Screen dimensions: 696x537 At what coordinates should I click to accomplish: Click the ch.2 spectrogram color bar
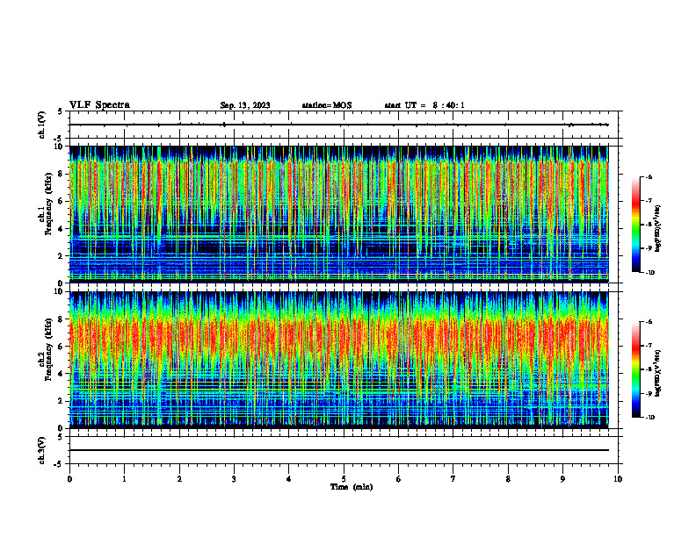(636, 369)
